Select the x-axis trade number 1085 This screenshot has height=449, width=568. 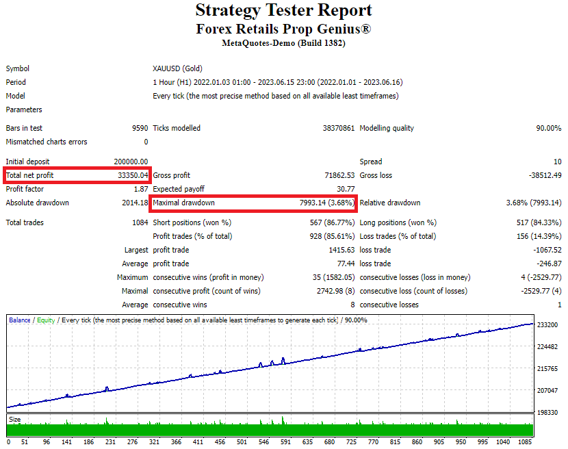pos(525,441)
